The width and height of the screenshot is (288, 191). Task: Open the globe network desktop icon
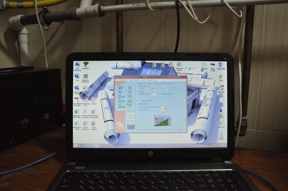pyautogui.click(x=77, y=76)
